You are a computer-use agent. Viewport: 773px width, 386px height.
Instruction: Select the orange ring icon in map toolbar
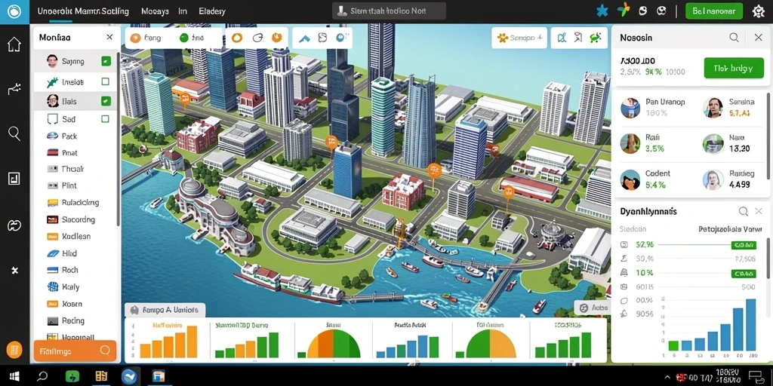coord(237,38)
